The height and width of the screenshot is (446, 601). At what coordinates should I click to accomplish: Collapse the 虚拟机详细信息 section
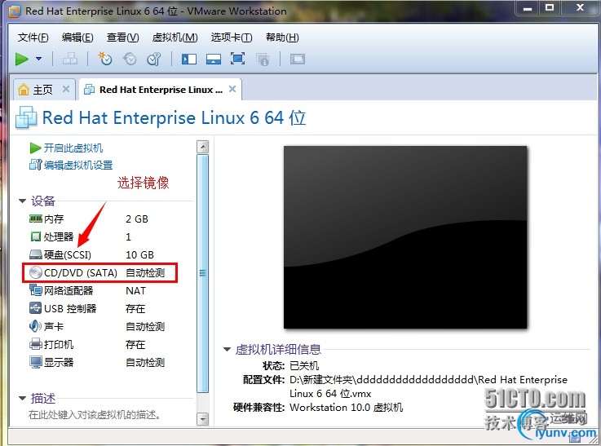point(227,349)
